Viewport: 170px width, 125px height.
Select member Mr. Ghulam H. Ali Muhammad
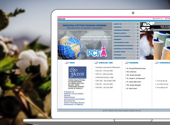(136, 79)
